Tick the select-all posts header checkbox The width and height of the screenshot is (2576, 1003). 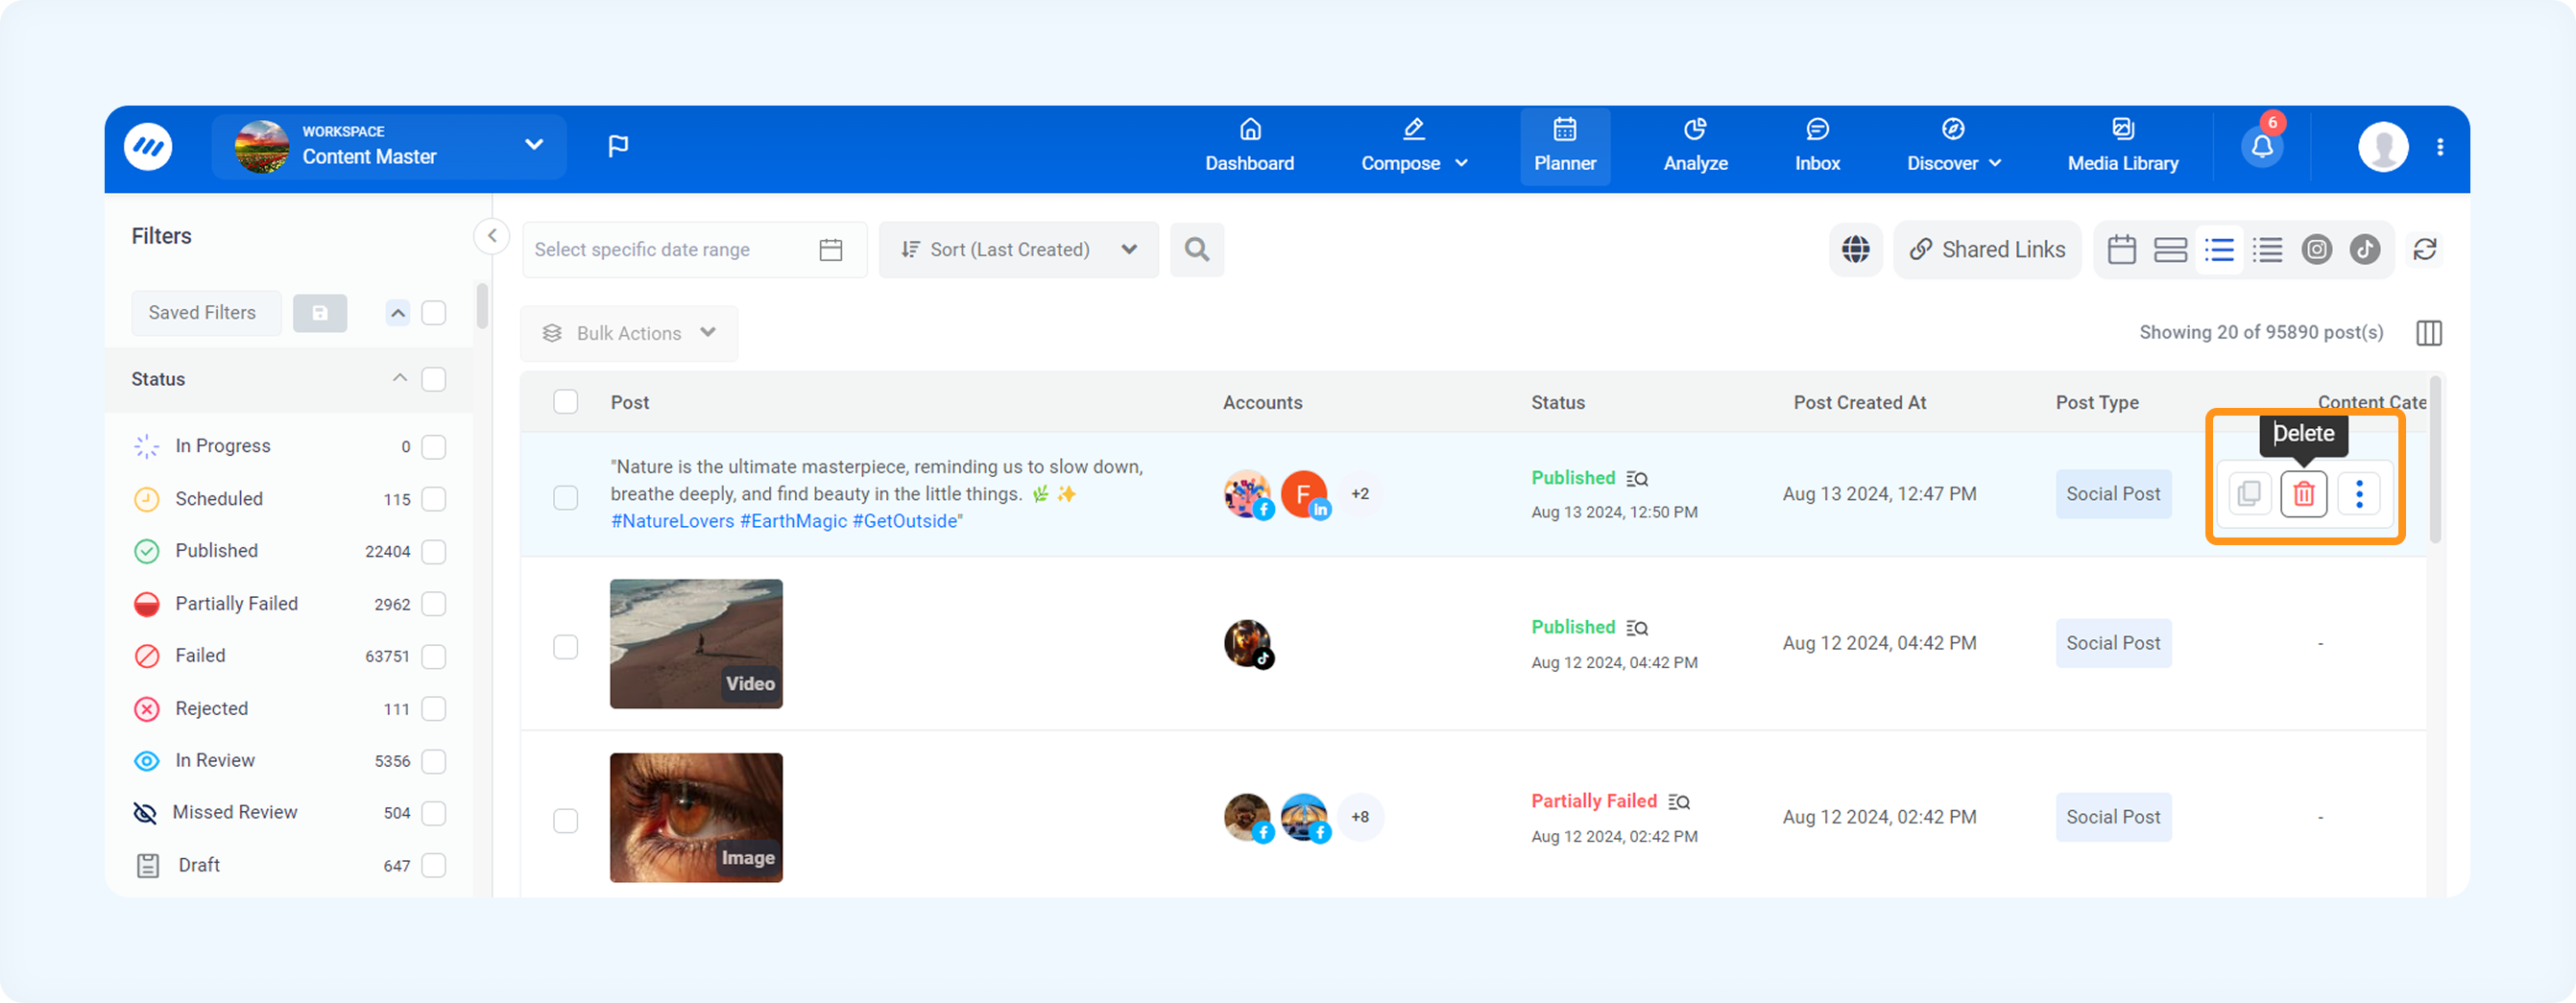click(x=566, y=402)
